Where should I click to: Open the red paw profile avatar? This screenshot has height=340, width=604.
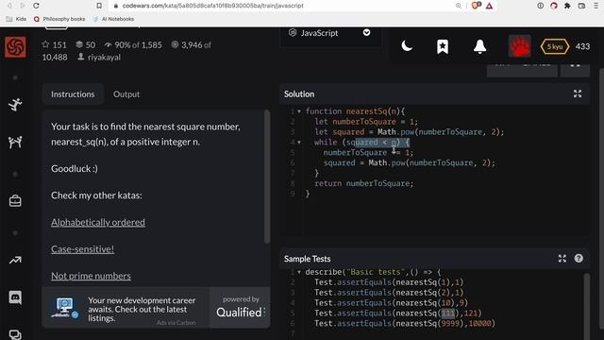pos(519,46)
